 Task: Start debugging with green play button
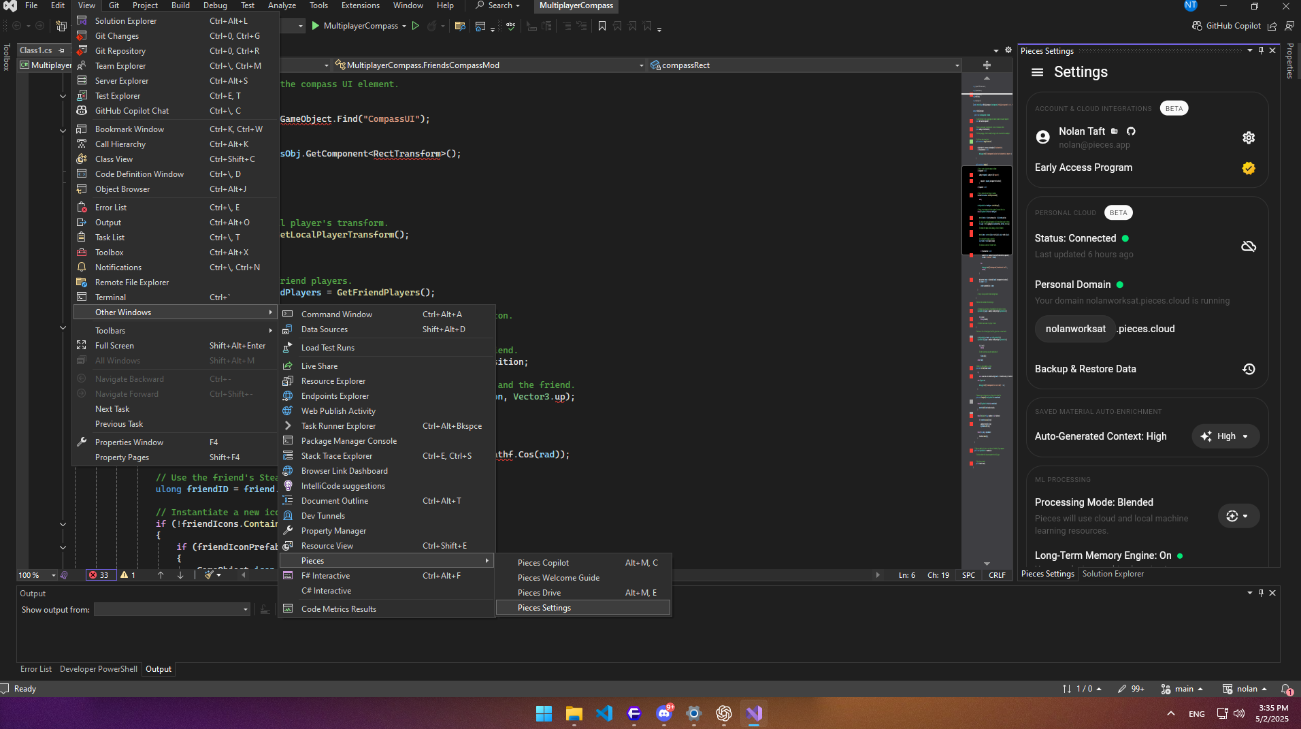click(x=315, y=26)
